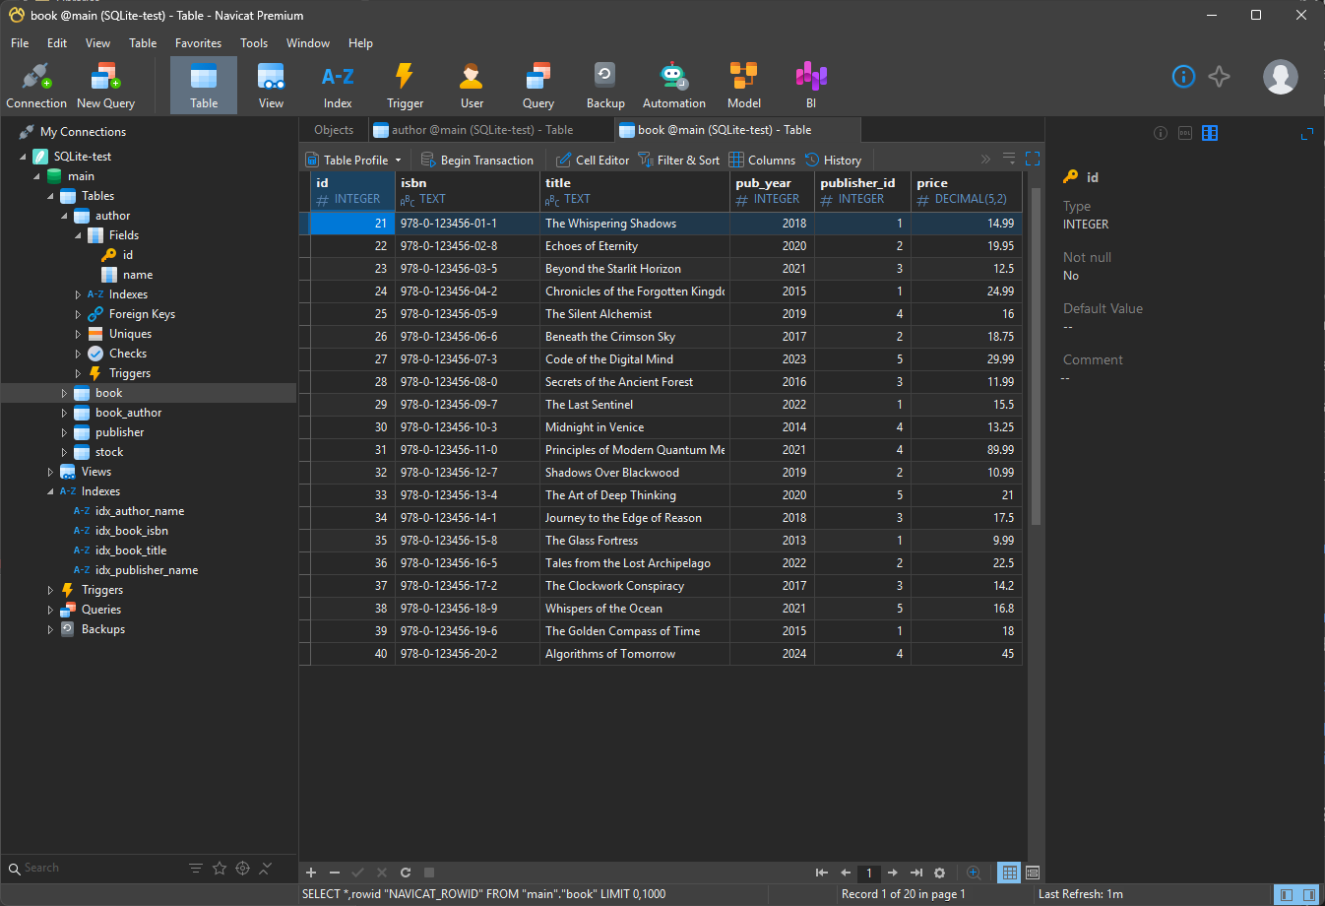Toggle the information pane icon in toolbar

pyautogui.click(x=1183, y=77)
